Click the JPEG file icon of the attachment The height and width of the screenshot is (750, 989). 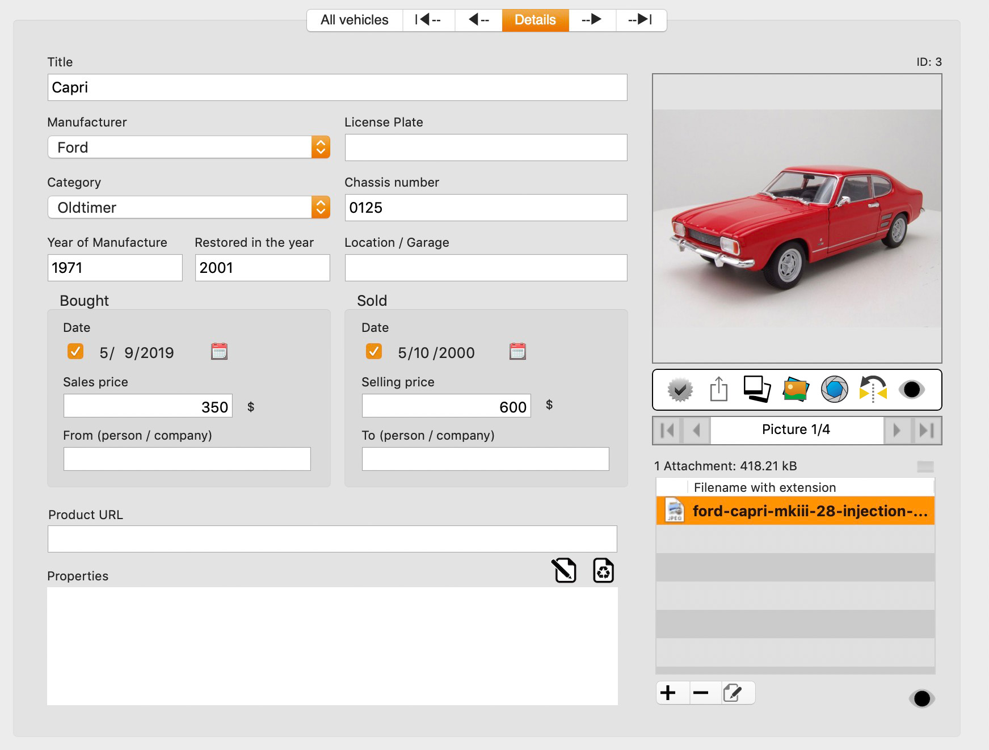(674, 510)
